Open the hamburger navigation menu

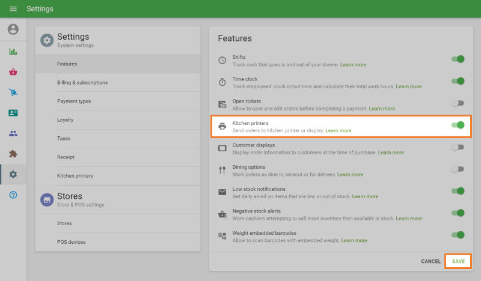tap(13, 9)
